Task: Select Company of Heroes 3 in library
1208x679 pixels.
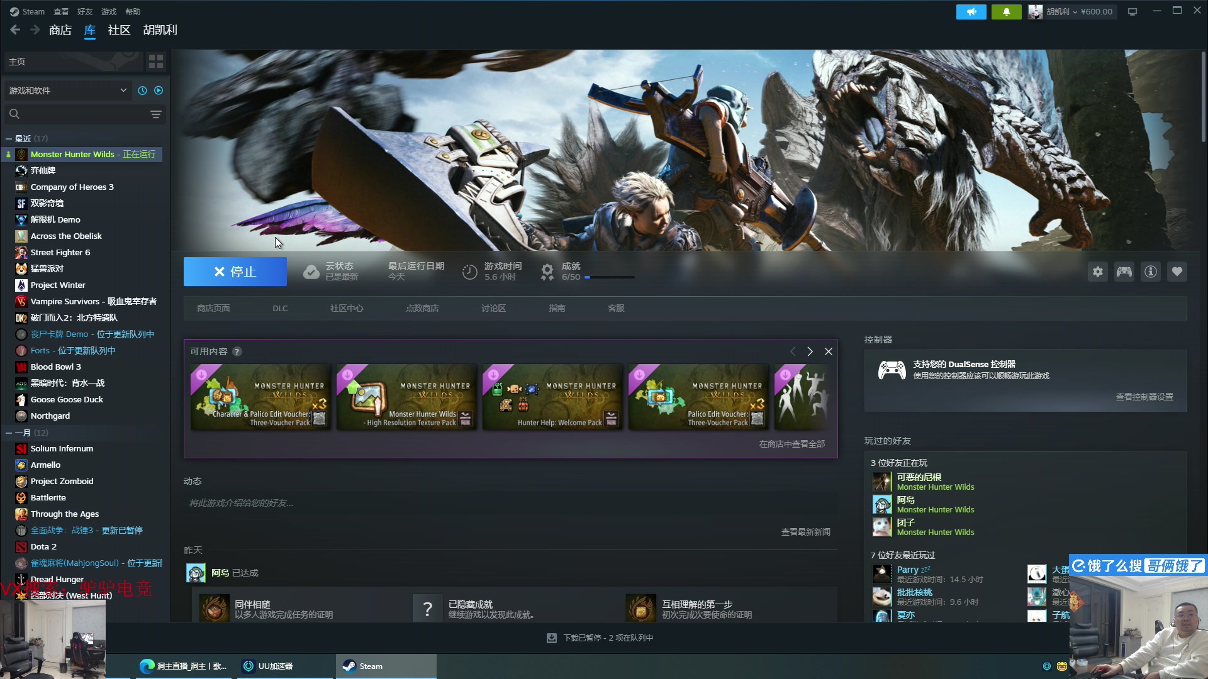Action: click(72, 187)
